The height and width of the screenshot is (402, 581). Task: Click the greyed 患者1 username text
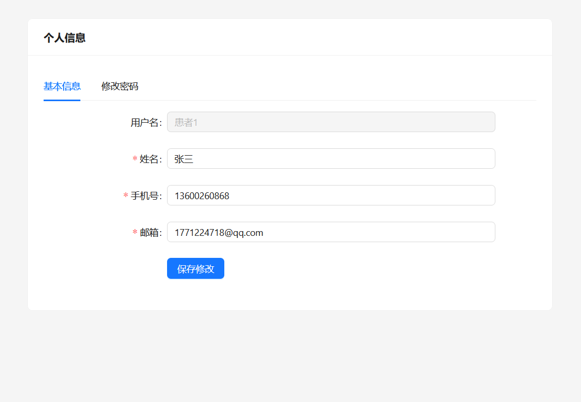click(186, 123)
